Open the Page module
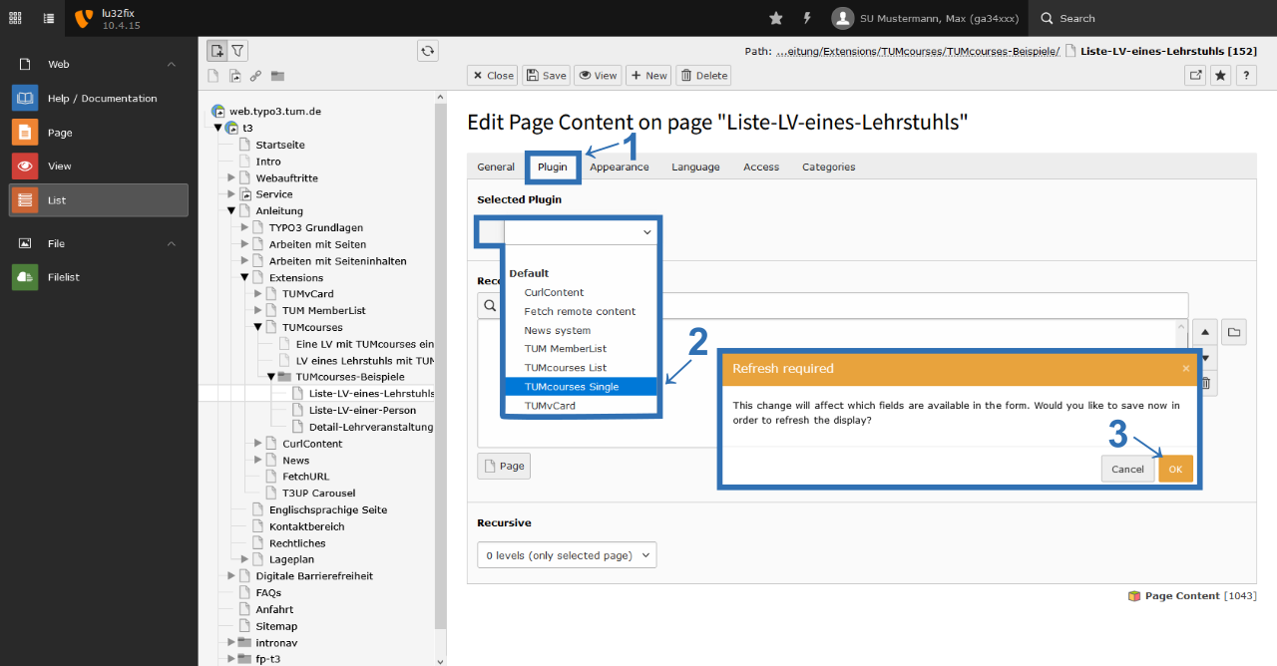This screenshot has height=666, width=1277. tap(99, 133)
